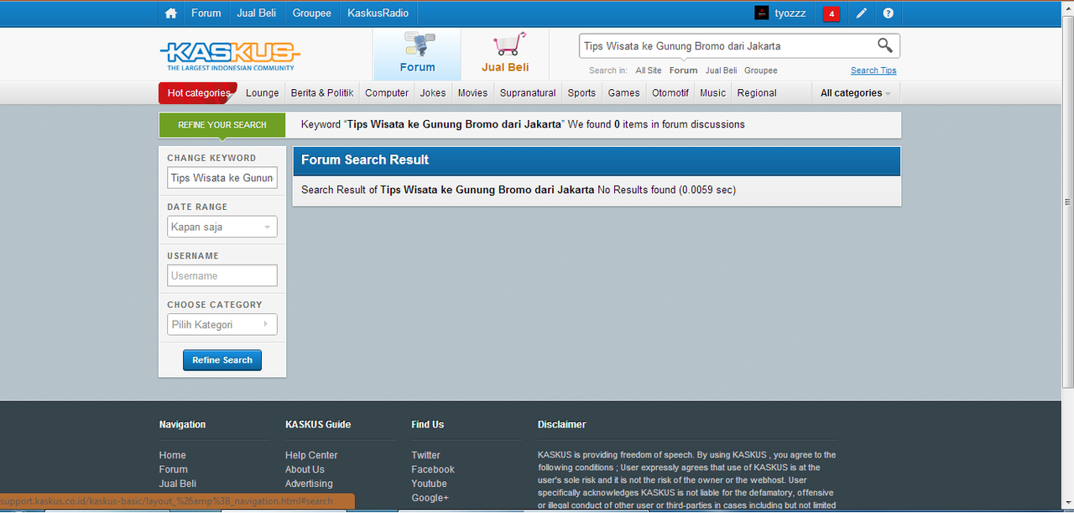Open Forum in top navigation bar

click(206, 13)
